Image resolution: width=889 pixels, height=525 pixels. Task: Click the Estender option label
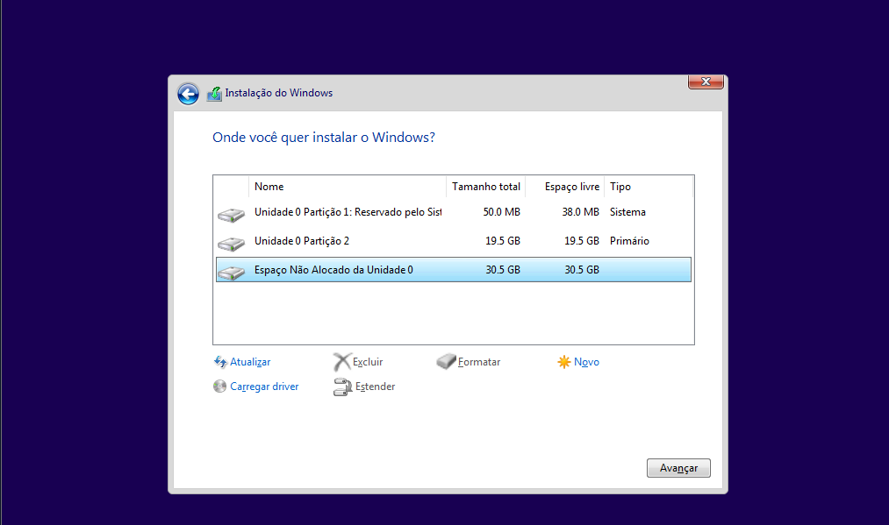point(375,387)
